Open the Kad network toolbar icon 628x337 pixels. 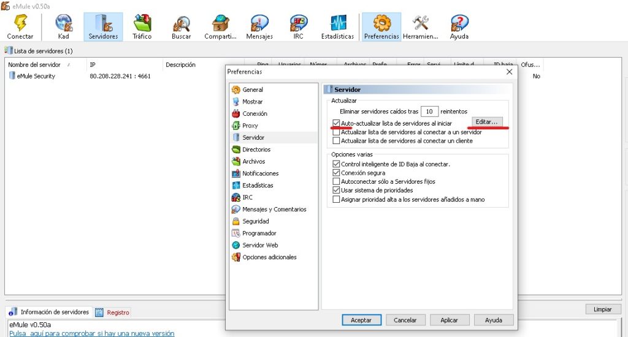[63, 27]
